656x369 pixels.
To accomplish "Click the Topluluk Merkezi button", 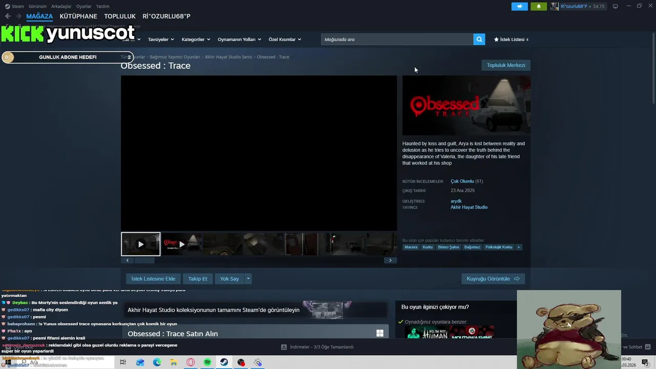I will click(506, 65).
